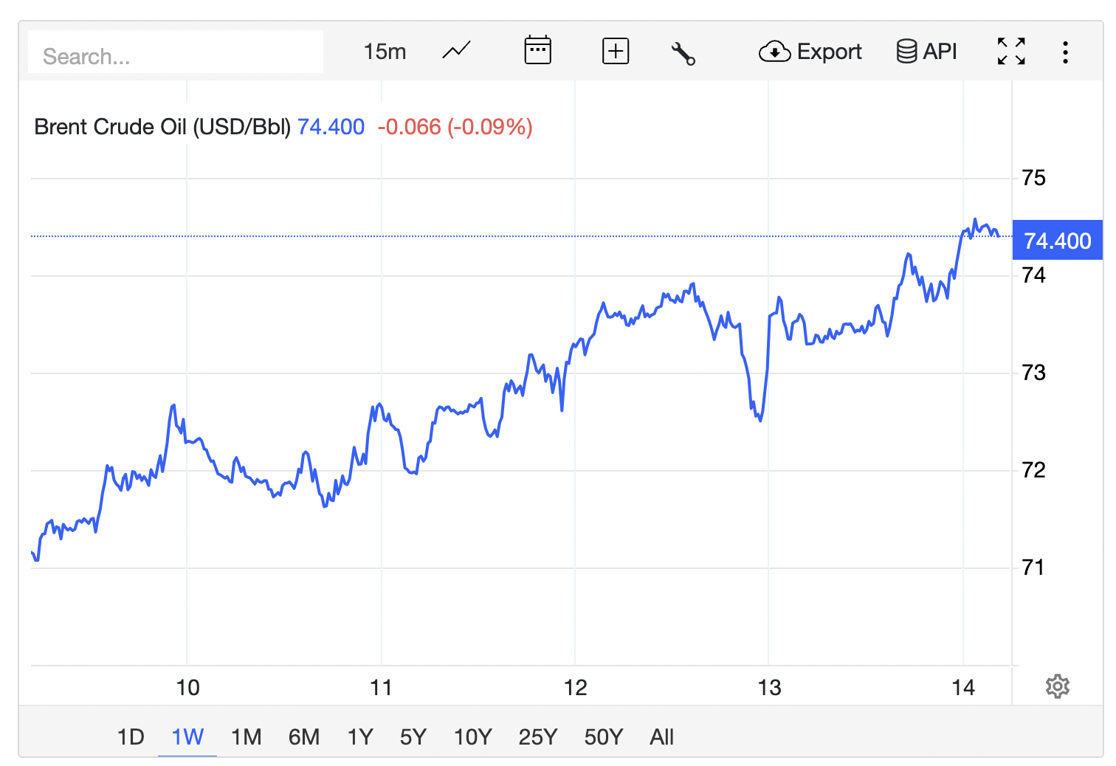Select the 1W time range
This screenshot has width=1116, height=766.
tap(187, 736)
